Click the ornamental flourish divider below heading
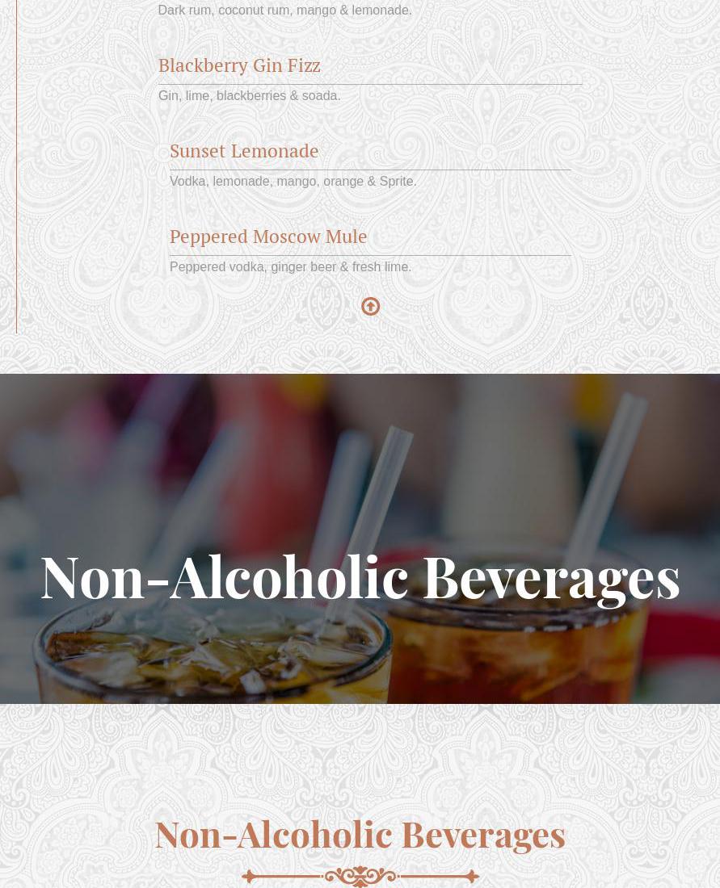 click(x=360, y=876)
